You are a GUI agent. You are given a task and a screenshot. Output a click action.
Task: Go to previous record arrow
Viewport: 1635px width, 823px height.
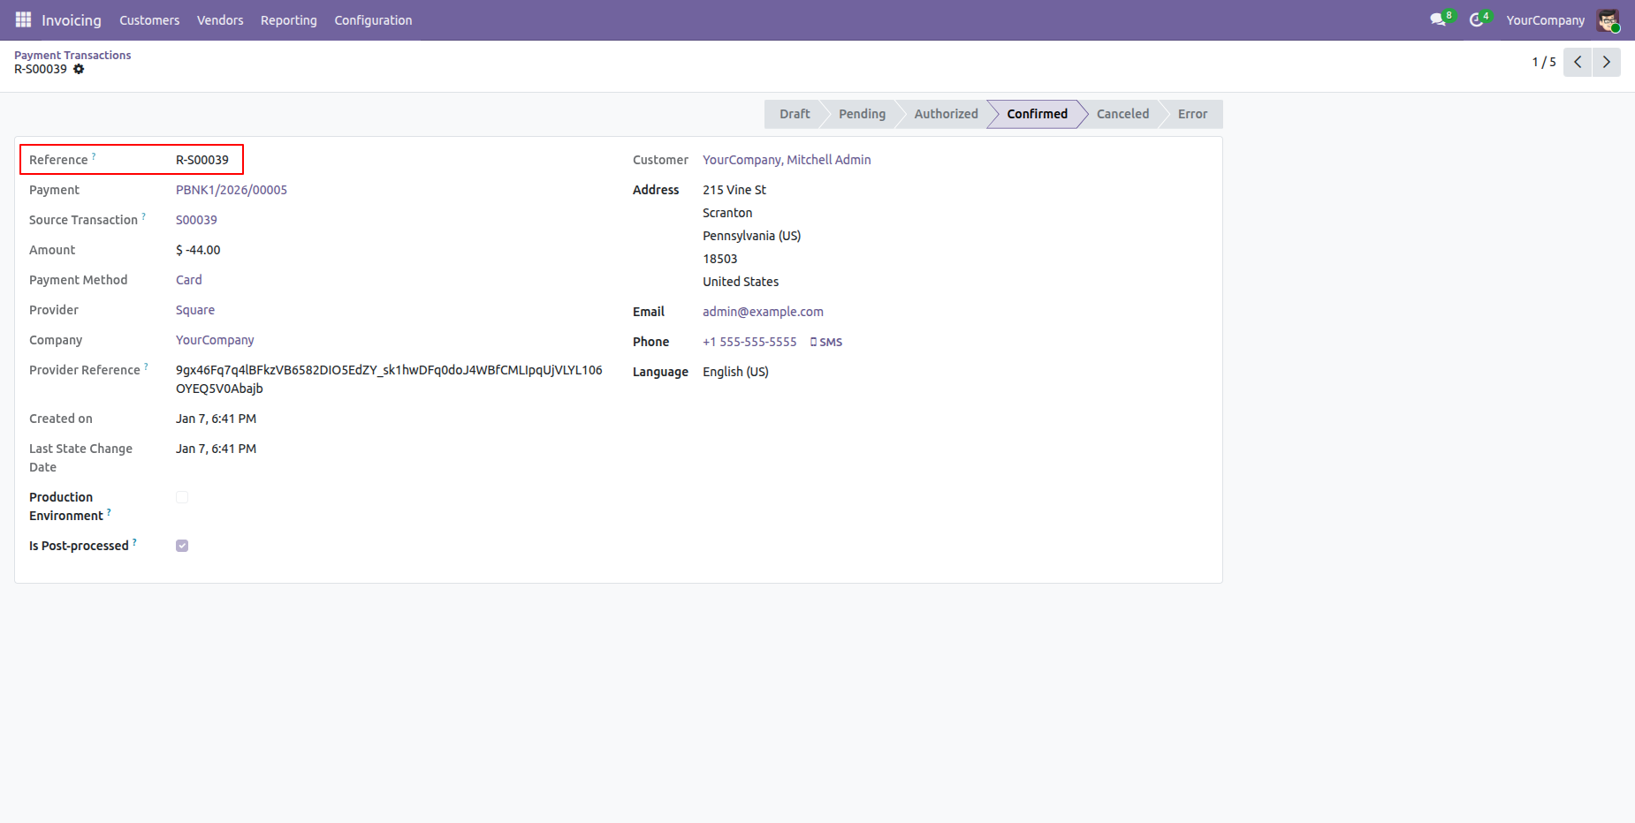click(x=1578, y=62)
